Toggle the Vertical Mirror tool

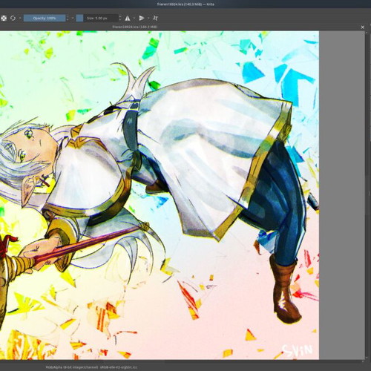pyautogui.click(x=142, y=18)
